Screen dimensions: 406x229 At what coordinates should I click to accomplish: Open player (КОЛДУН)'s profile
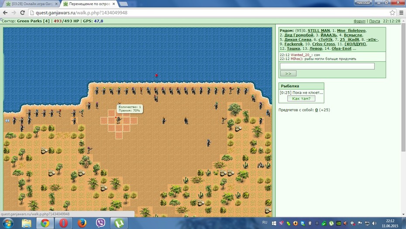click(355, 44)
